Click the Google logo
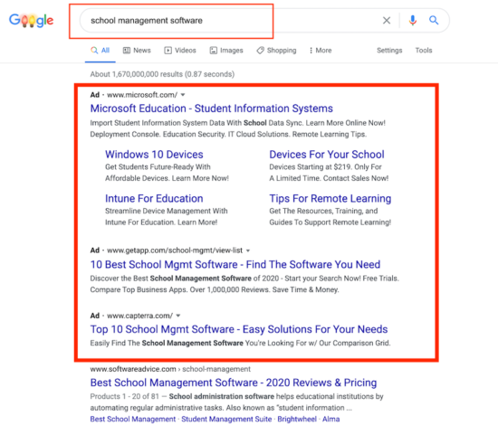 click(31, 21)
